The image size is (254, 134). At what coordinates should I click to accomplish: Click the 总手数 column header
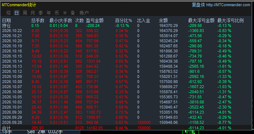pyautogui.click(x=38, y=20)
